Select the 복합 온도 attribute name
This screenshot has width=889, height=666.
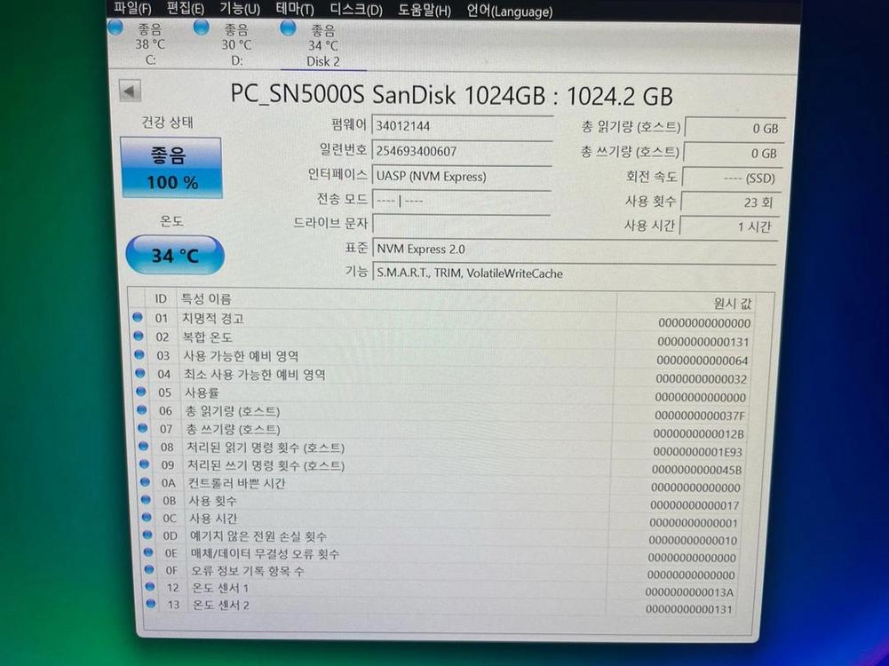coord(208,337)
